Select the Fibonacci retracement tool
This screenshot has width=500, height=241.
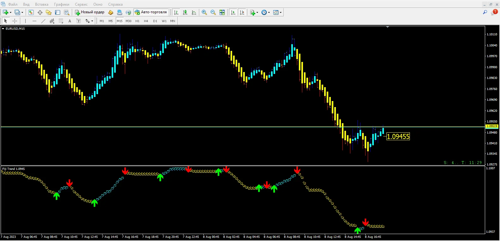61,21
